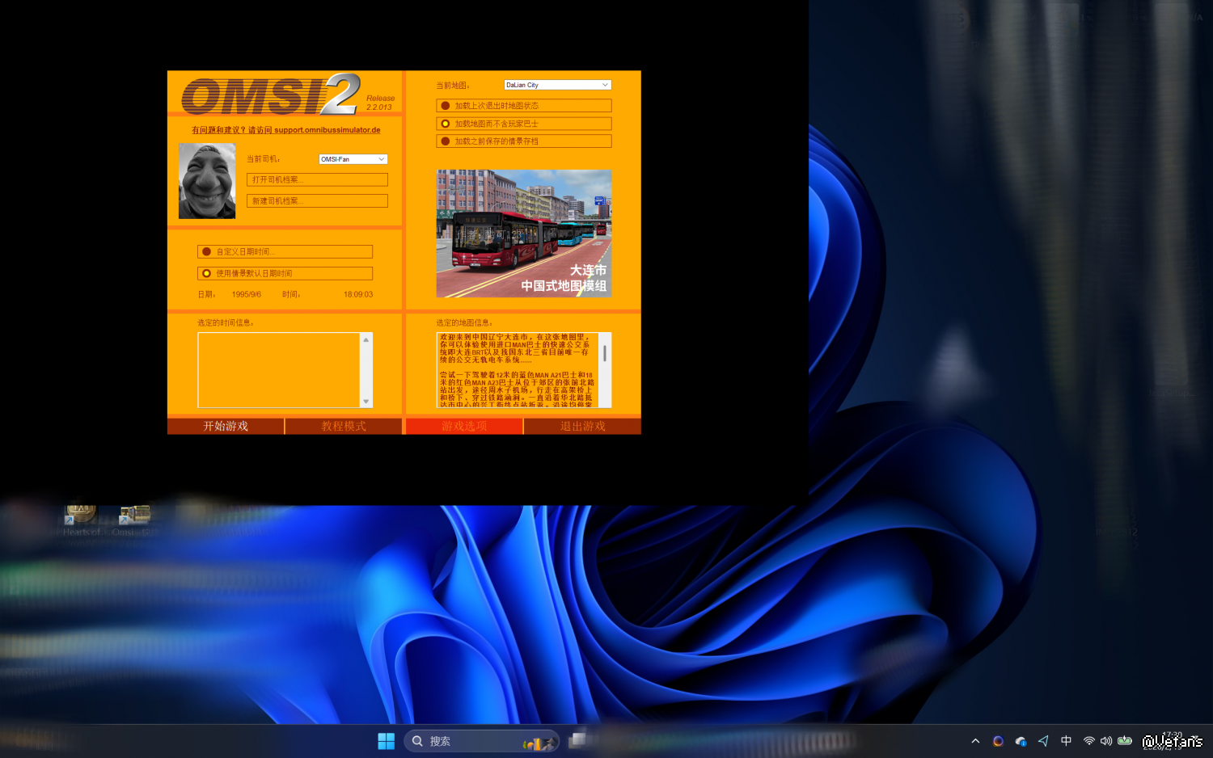The image size is (1213, 758).
Task: Open the current map dropdown showing DaLian City
Action: [x=557, y=85]
